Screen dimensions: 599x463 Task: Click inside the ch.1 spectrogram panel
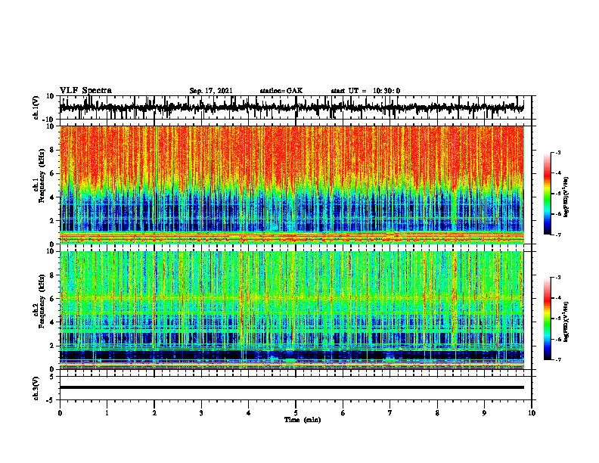pos(291,185)
